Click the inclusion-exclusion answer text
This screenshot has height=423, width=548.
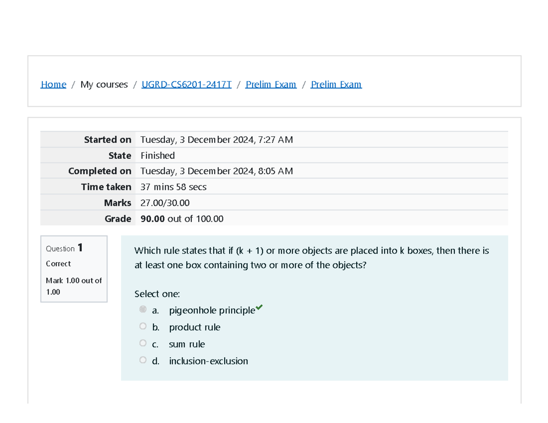coord(208,361)
